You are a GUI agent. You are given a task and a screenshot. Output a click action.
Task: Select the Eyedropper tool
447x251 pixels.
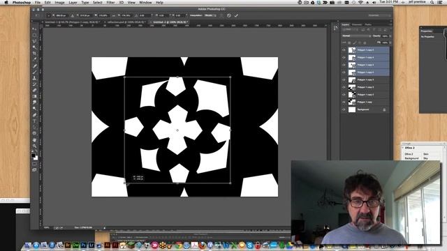[34, 59]
